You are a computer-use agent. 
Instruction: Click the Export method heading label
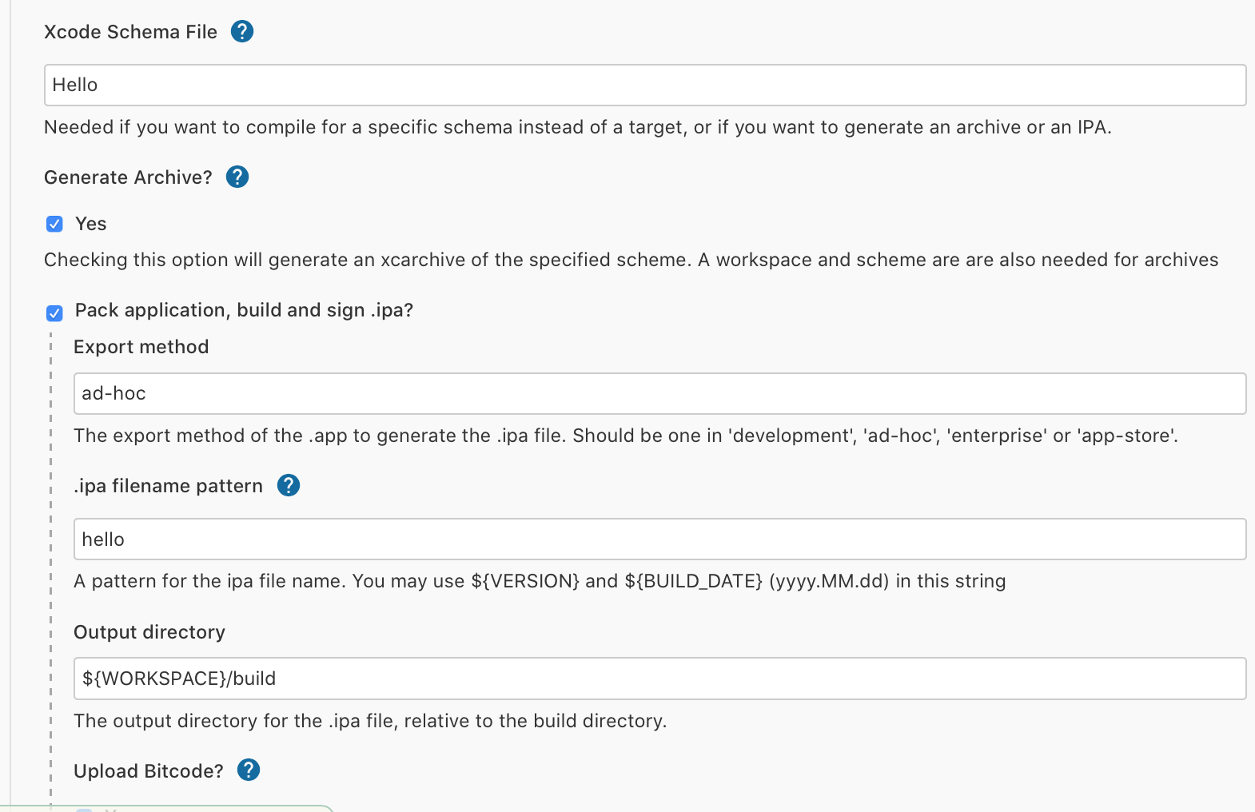141,347
